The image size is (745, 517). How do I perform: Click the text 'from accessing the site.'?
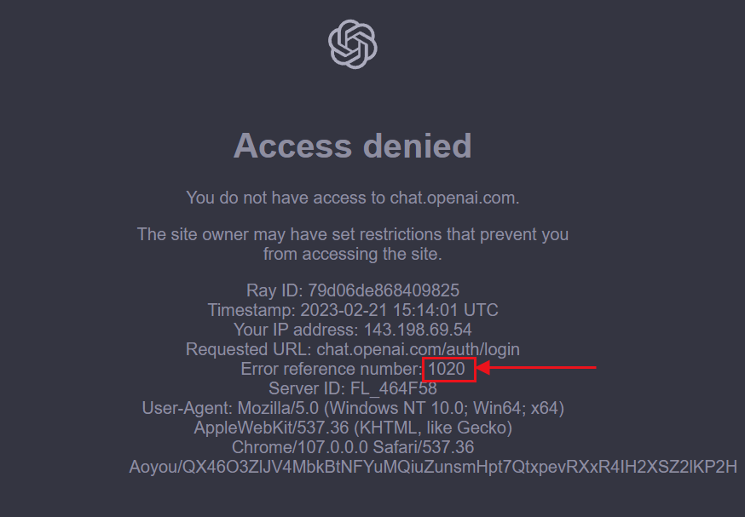click(353, 254)
